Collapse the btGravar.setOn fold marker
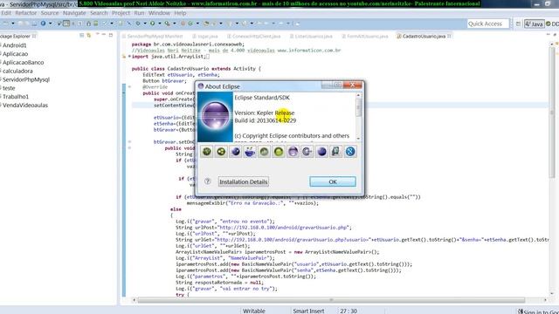 (x=129, y=141)
